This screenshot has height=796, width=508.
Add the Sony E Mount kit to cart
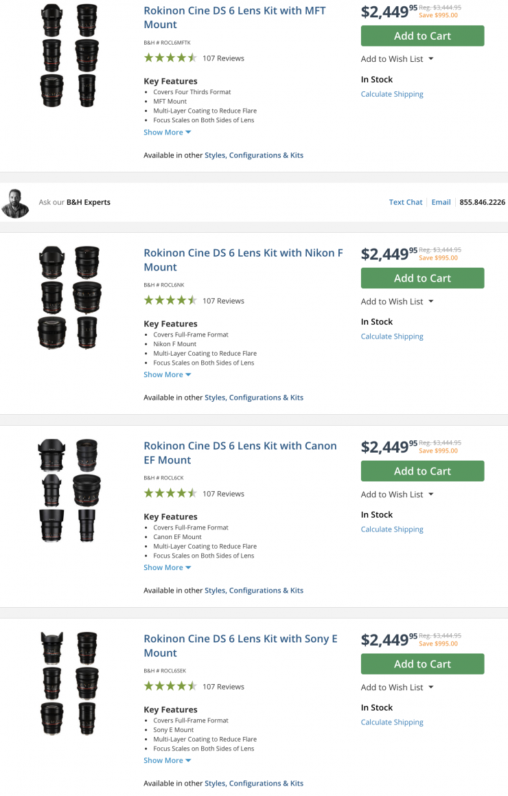(422, 664)
